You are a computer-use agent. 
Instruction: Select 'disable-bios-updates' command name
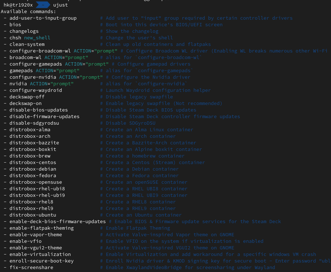(x=39, y=110)
